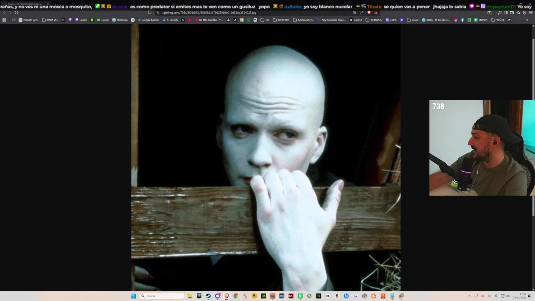The width and height of the screenshot is (535, 301).
Task: Expand the music bookmark folder
Action: [x=413, y=20]
